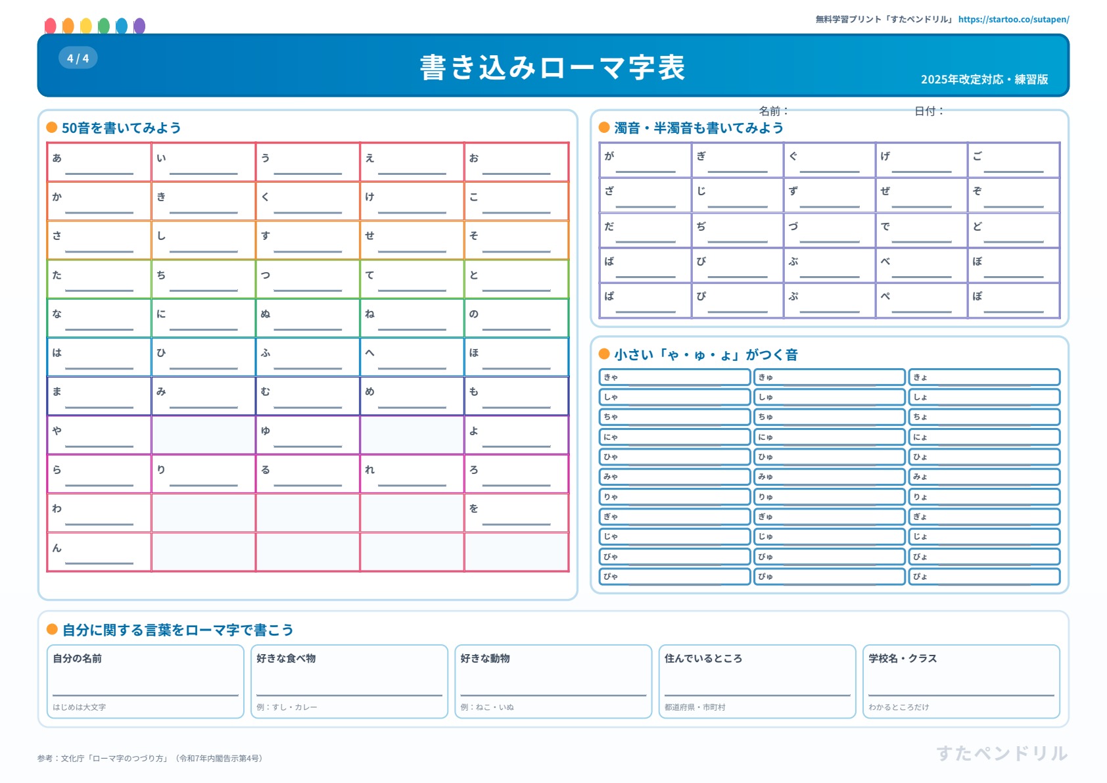The width and height of the screenshot is (1107, 783).
Task: Select the の answer cell
Action: tap(517, 318)
